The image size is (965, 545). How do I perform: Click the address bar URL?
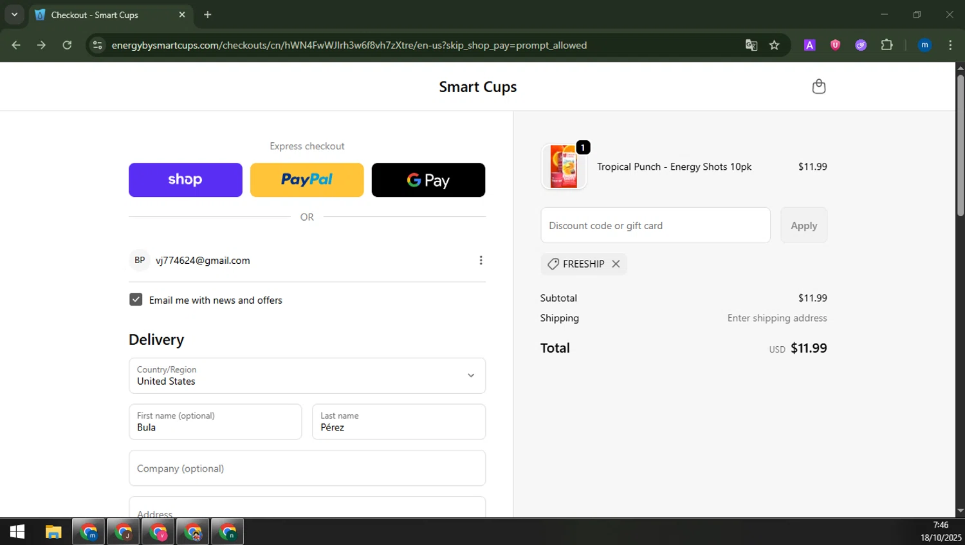[x=349, y=45]
